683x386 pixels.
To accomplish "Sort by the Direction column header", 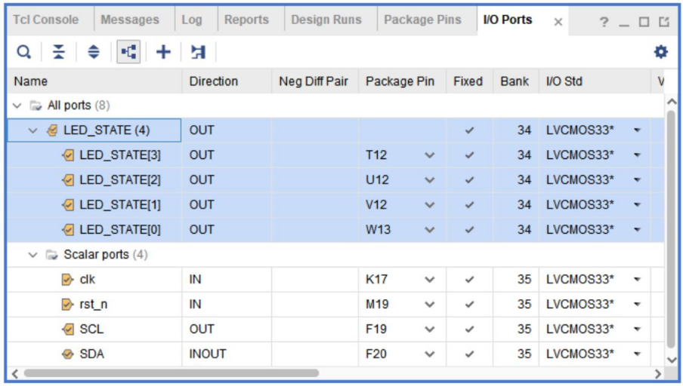I will point(214,81).
